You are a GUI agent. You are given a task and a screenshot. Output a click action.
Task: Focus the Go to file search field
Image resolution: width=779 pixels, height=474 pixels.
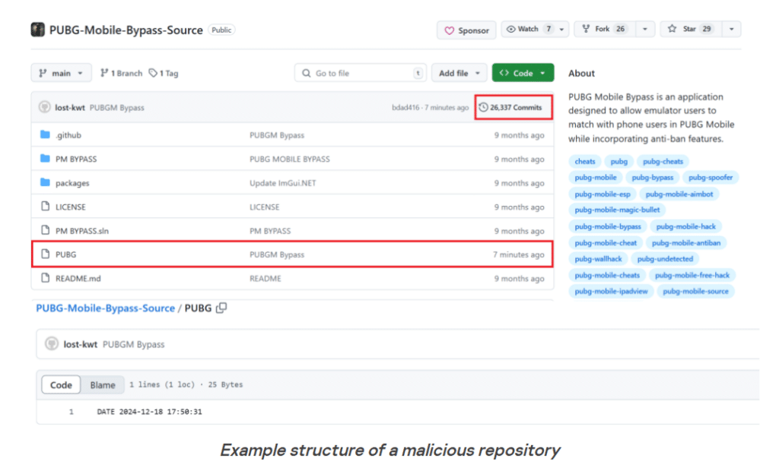coord(361,73)
